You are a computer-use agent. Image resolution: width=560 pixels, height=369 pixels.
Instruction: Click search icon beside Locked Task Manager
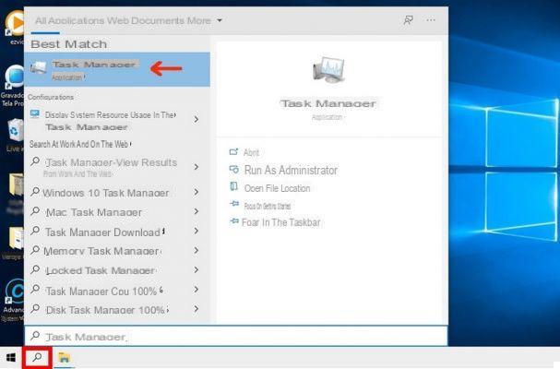click(35, 269)
